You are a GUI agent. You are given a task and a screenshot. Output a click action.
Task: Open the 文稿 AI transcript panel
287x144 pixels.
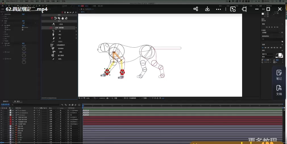click(x=279, y=90)
